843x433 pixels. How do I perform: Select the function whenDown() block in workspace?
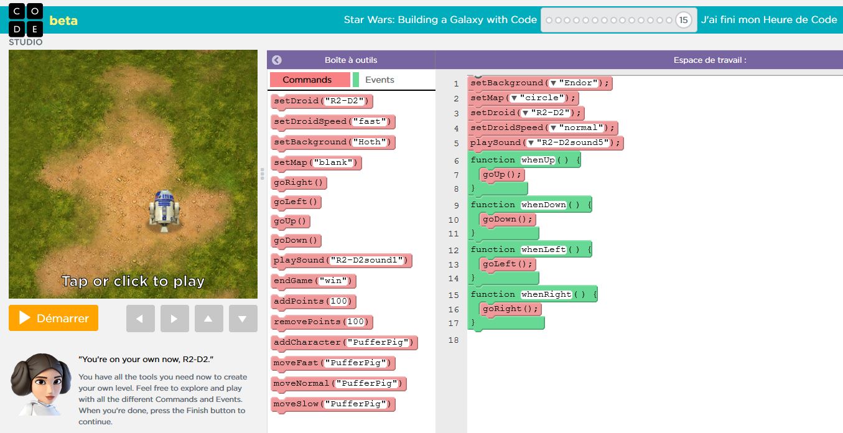pyautogui.click(x=530, y=205)
